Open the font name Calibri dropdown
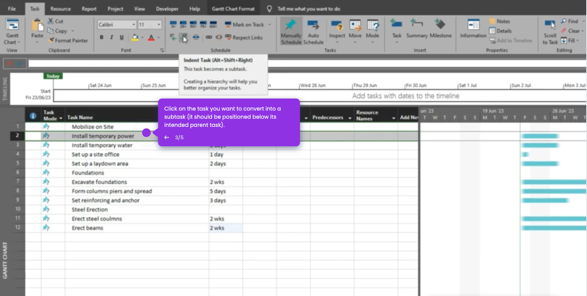Image resolution: width=587 pixels, height=296 pixels. (x=134, y=24)
